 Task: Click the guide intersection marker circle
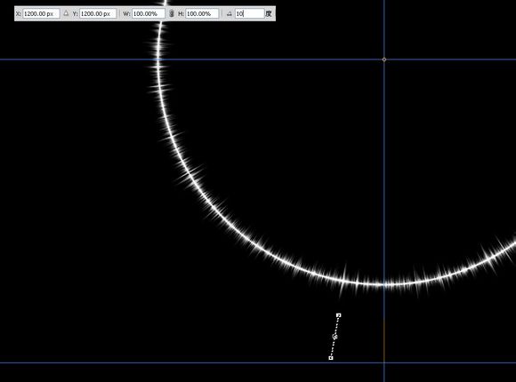pyautogui.click(x=384, y=60)
